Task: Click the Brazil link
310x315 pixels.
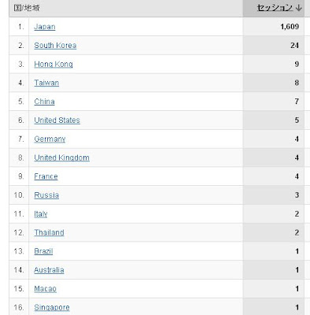Action: click(43, 251)
